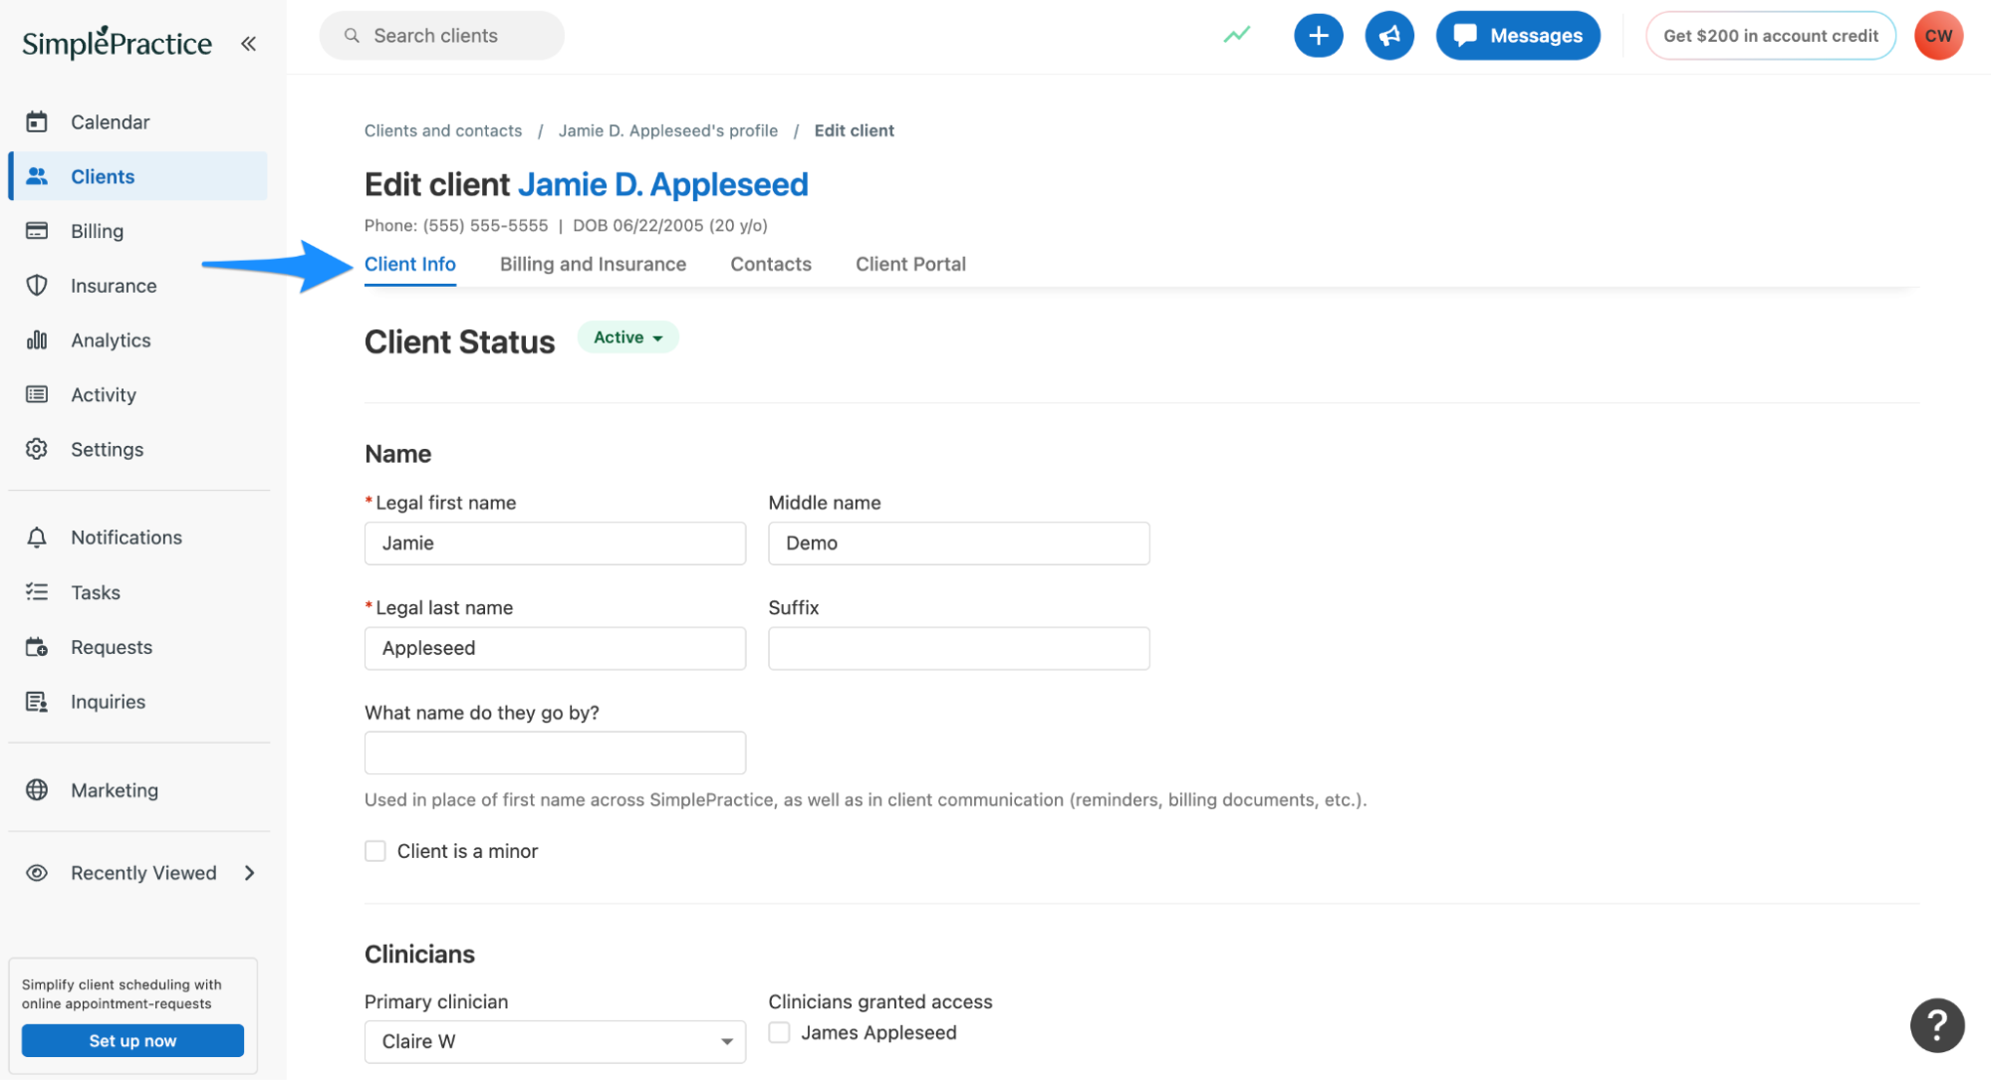Open the Calendar icon in sidebar
Screen dimensions: 1991x1081
pos(37,121)
